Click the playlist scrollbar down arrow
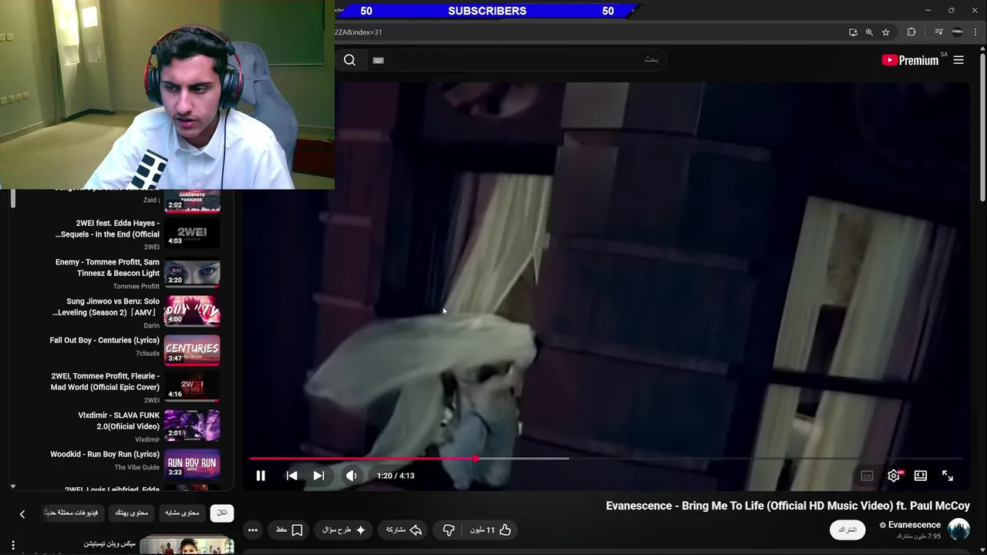The height and width of the screenshot is (555, 987). pyautogui.click(x=13, y=486)
